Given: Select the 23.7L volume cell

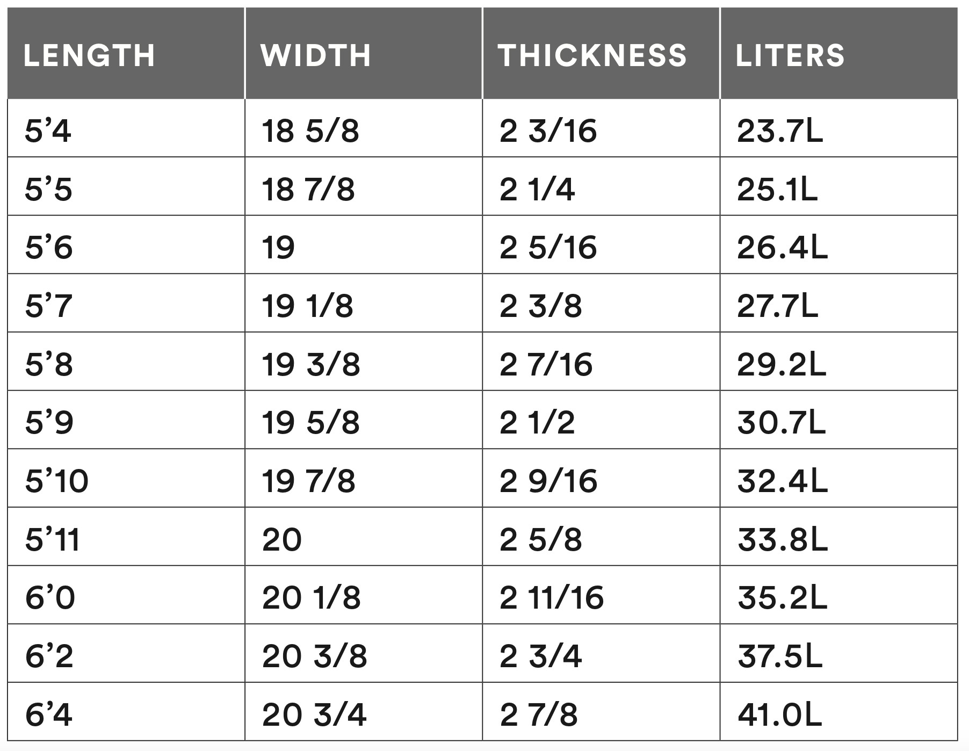Looking at the screenshot, I should point(779,131).
